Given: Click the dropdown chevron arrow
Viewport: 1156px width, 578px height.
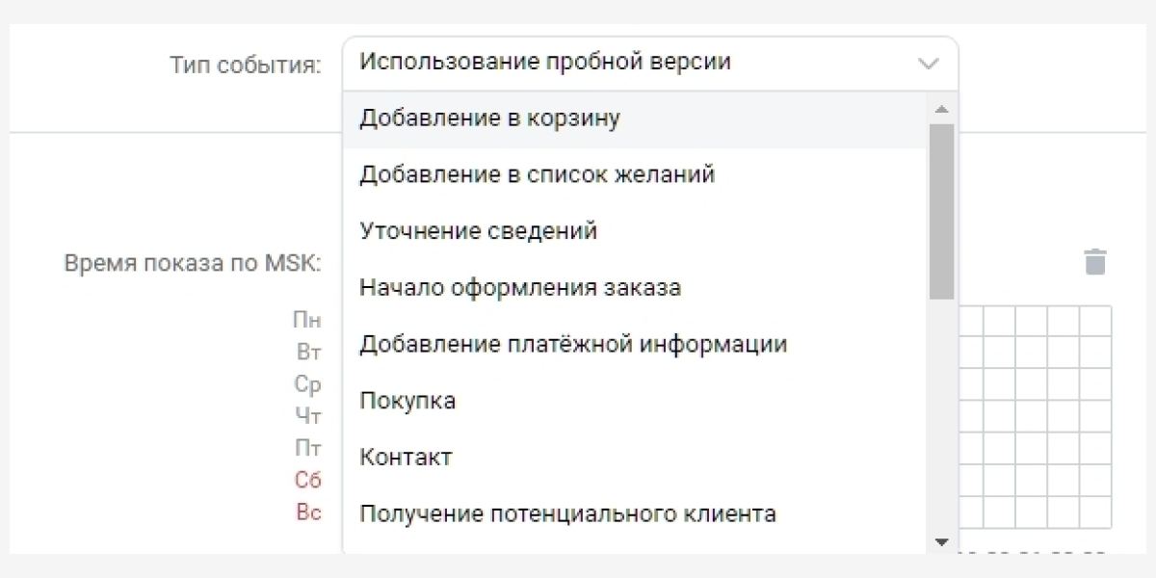Looking at the screenshot, I should tap(928, 64).
